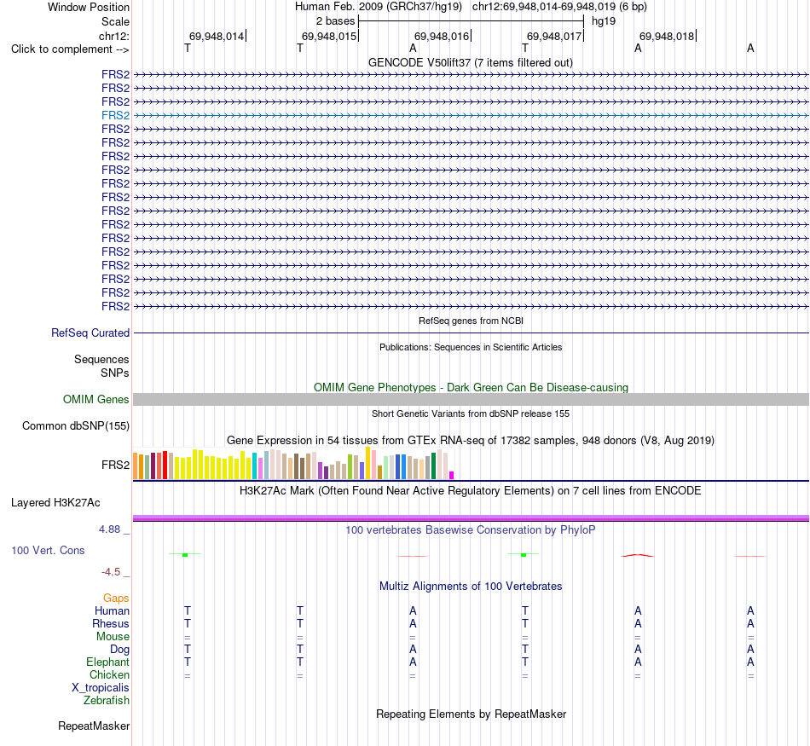Click the gray OMIM Genes bar

[471, 399]
